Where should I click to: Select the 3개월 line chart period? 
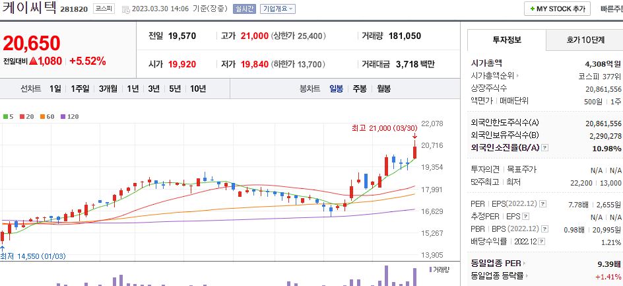point(108,89)
